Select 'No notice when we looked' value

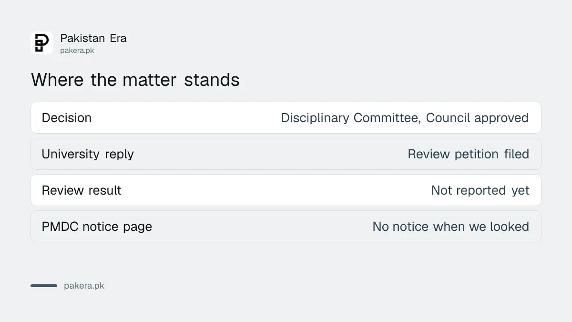point(451,227)
